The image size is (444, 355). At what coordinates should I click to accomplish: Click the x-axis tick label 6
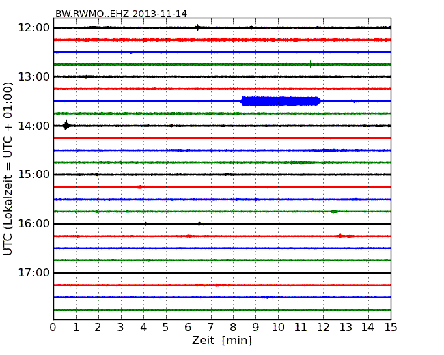click(x=188, y=328)
